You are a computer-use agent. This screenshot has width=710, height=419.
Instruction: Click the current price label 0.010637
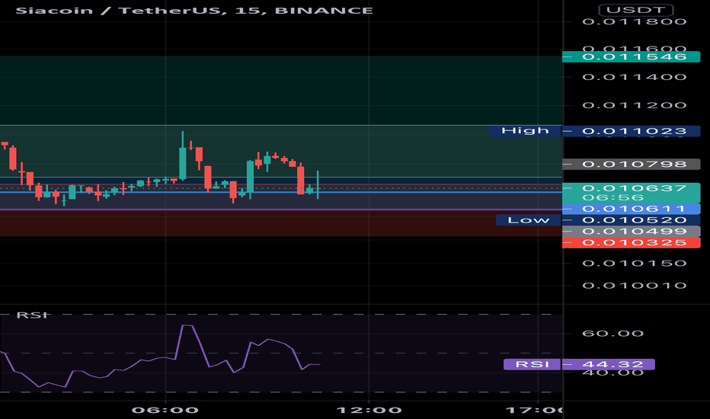click(x=634, y=188)
